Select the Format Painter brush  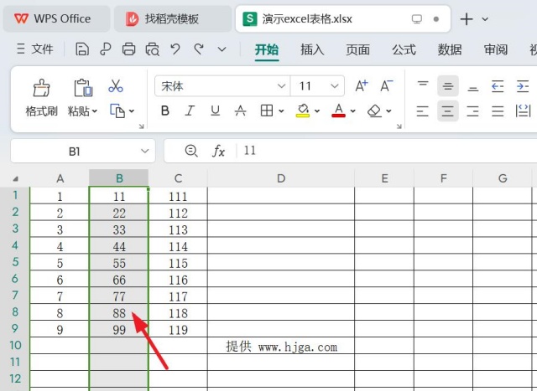(x=41, y=88)
